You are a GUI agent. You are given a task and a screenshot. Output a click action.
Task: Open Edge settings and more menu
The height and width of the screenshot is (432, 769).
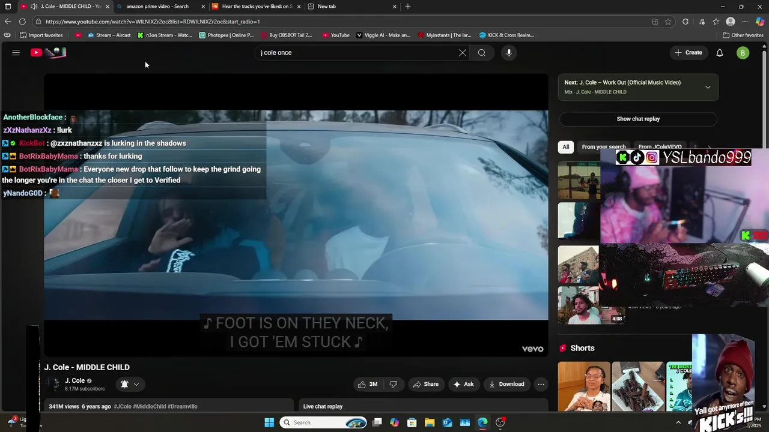tap(745, 22)
